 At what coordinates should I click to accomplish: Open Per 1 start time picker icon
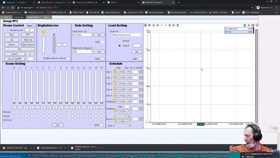point(120,72)
